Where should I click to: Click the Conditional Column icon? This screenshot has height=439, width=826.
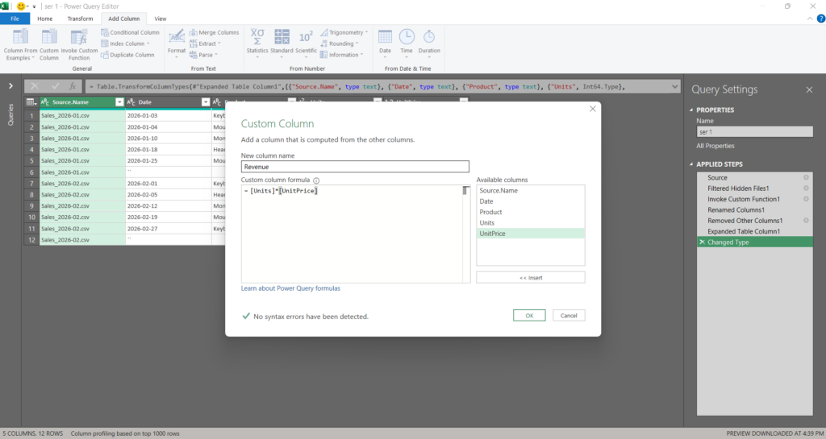tap(105, 33)
